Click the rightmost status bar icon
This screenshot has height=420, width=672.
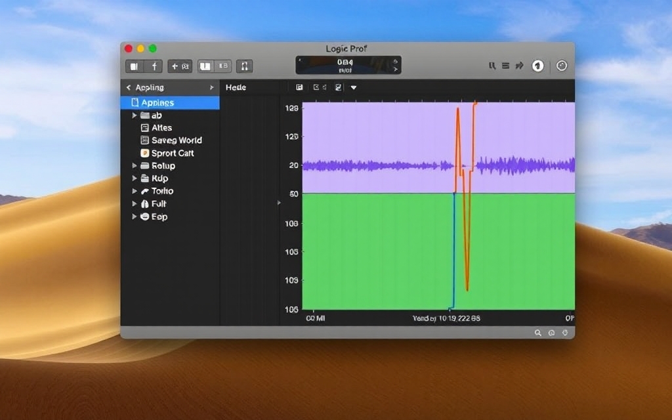point(565,333)
